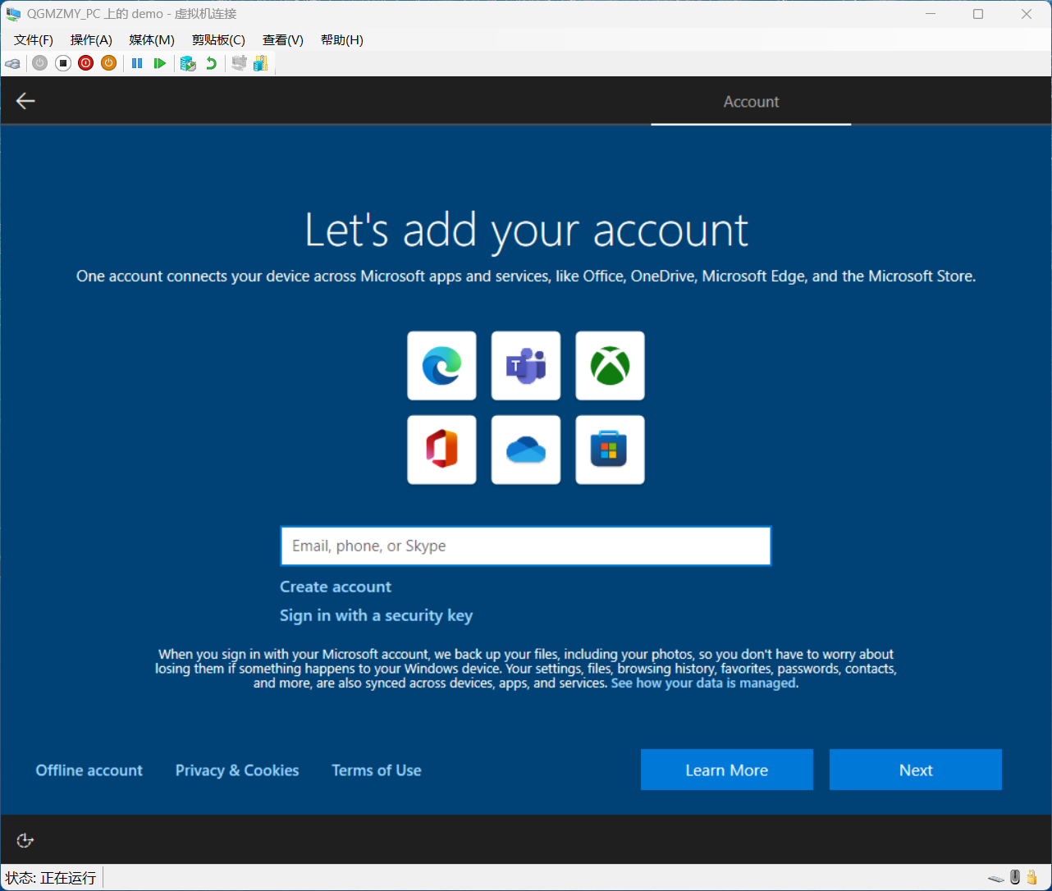Screen dimensions: 1052x891
Task: Minimize the VM connection window
Action: pos(931,14)
